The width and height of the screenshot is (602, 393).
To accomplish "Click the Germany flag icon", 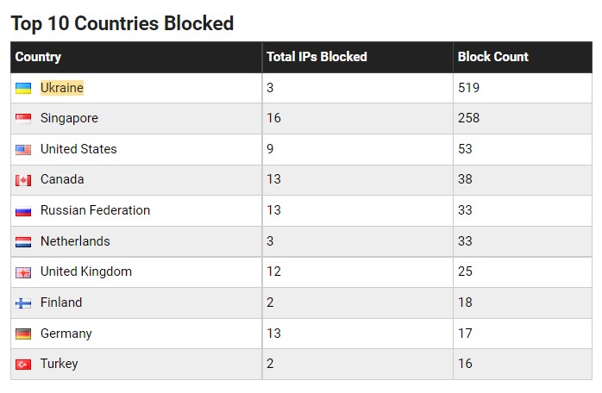I will tap(23, 334).
